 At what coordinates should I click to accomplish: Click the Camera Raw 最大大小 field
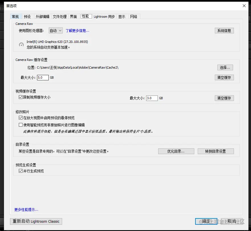(43, 77)
